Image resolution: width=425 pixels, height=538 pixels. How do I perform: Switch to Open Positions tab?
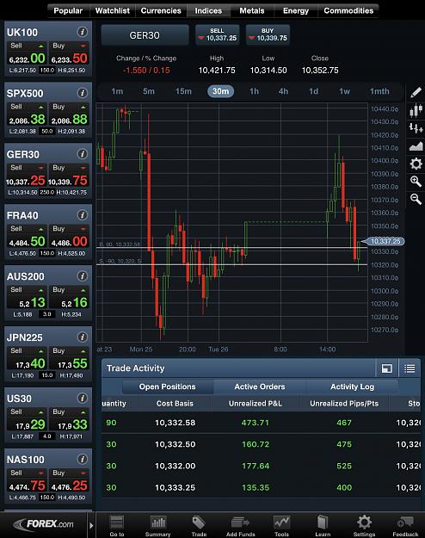(168, 386)
